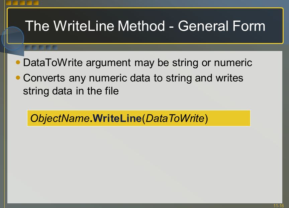Click the words 'General Form' in the title

221,26
